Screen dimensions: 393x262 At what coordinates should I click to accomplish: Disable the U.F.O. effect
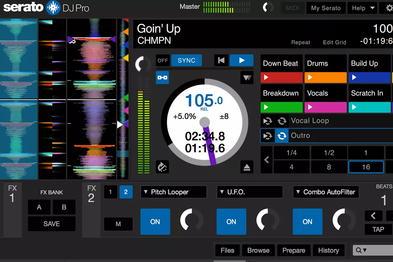coord(231,222)
